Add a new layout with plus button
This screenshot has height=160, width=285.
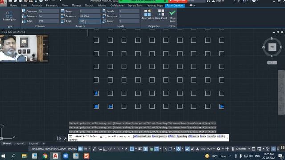click(44, 144)
